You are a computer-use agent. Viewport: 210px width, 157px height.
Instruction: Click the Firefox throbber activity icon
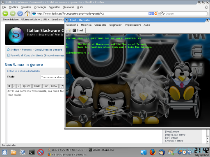[x=206, y=7]
